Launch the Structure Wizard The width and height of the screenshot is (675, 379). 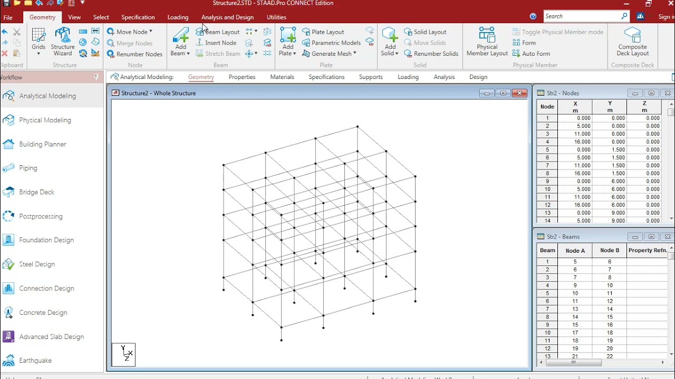click(63, 42)
